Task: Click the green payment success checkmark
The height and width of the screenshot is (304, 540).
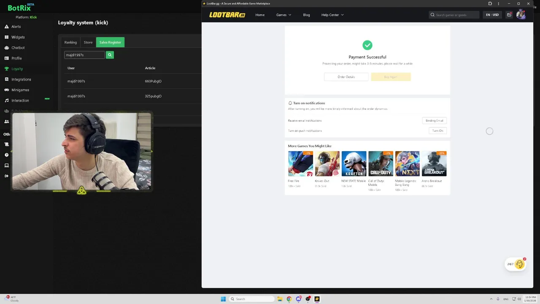Action: [367, 45]
